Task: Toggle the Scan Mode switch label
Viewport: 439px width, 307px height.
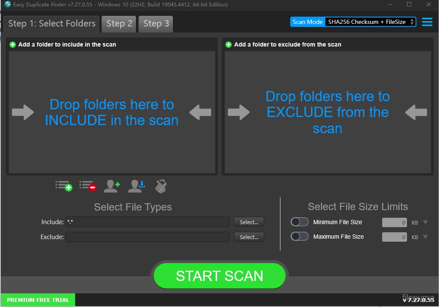Action: coord(307,22)
